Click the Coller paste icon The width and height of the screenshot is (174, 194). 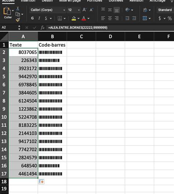[7, 11]
